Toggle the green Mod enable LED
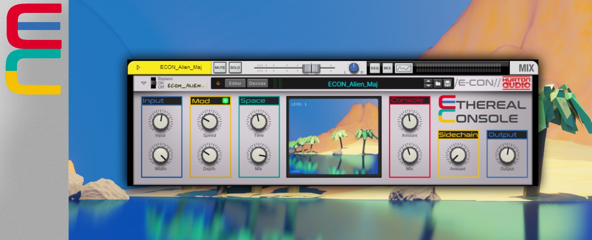The width and height of the screenshot is (592, 240). point(225,100)
